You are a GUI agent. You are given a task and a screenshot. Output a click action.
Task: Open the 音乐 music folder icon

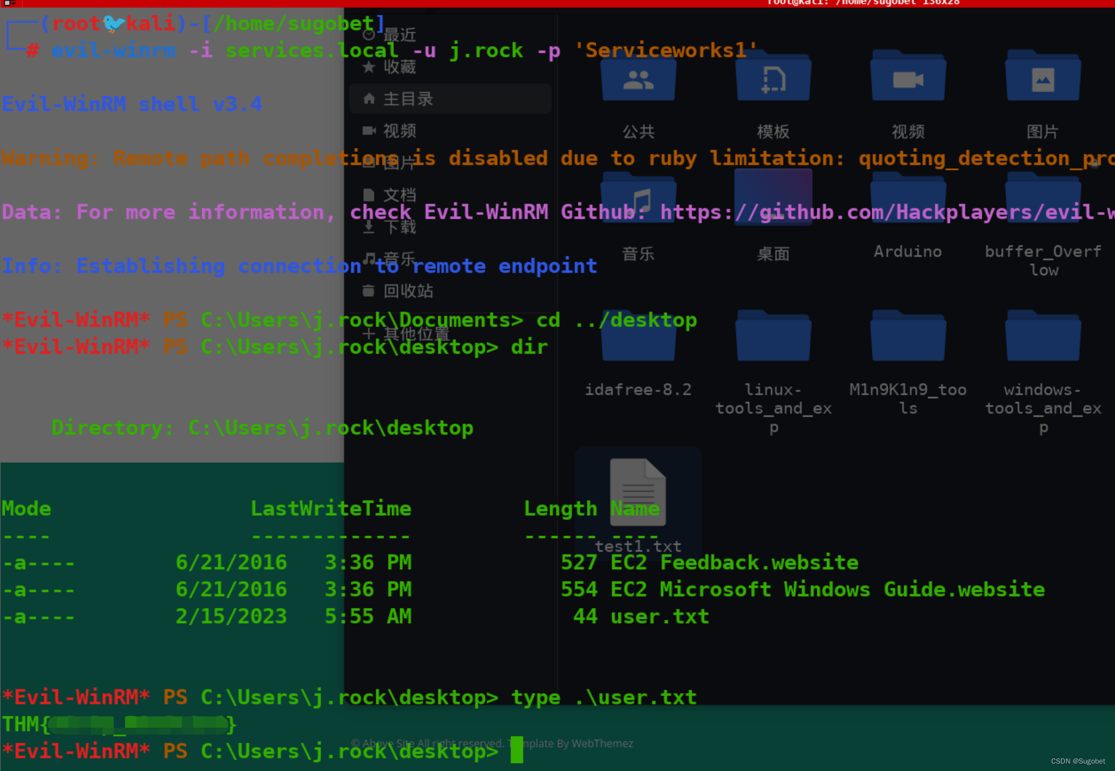click(x=638, y=198)
